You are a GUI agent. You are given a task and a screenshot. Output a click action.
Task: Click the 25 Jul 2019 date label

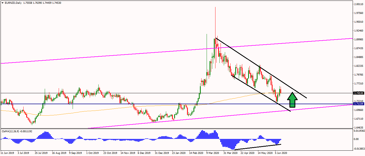tap(41, 153)
